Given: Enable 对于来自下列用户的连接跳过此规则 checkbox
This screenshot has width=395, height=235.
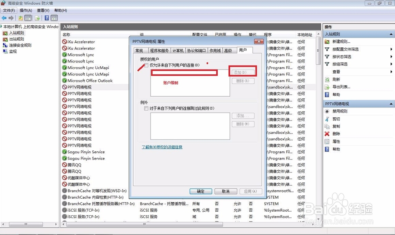Looking at the screenshot, I should click(146, 108).
